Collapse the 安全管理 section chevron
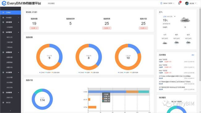The image size is (201, 113). 19,73
